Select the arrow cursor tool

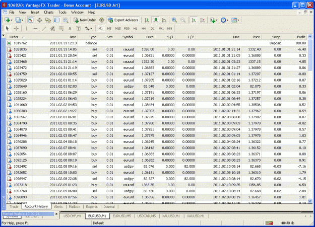[x=8, y=29]
